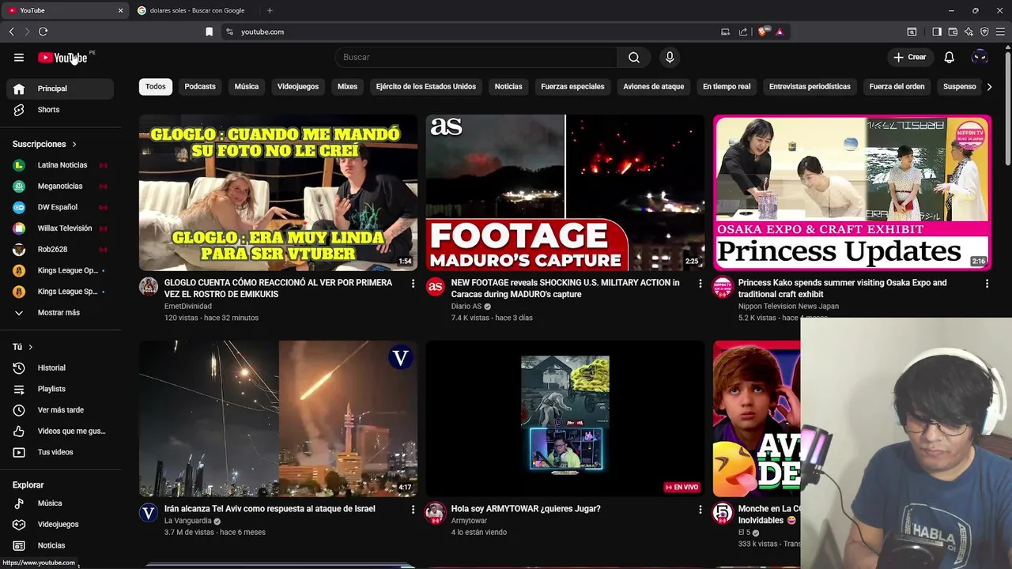Open Irán alcanza Tel Aviv thumbnail
The width and height of the screenshot is (1012, 569).
pos(278,419)
